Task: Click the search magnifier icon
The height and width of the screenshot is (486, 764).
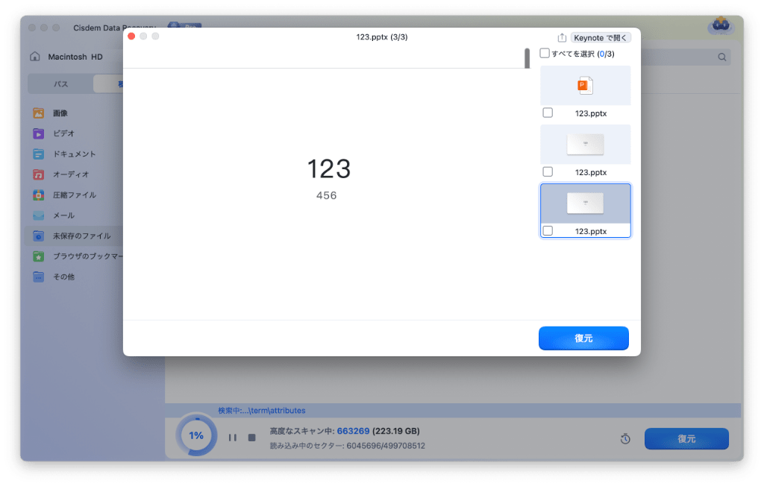Action: 722,57
